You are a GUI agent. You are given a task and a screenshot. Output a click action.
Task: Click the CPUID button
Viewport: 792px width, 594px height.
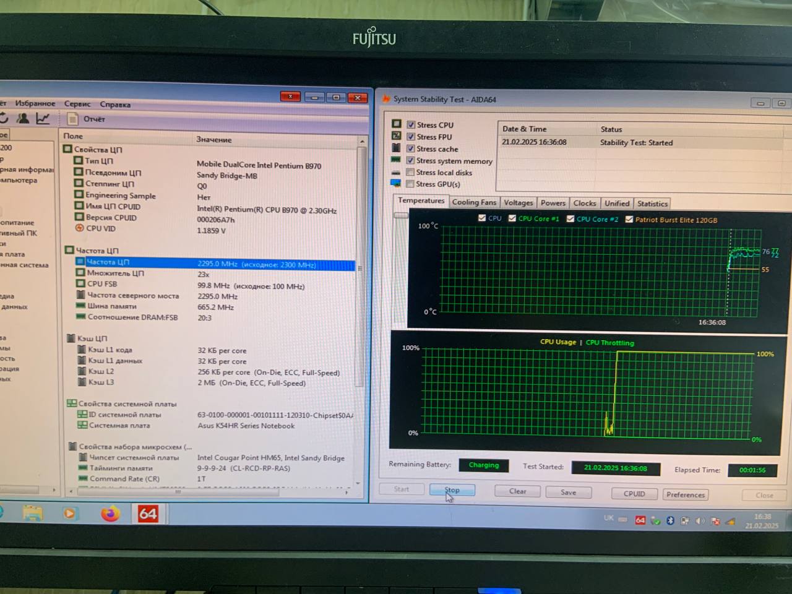pyautogui.click(x=634, y=494)
